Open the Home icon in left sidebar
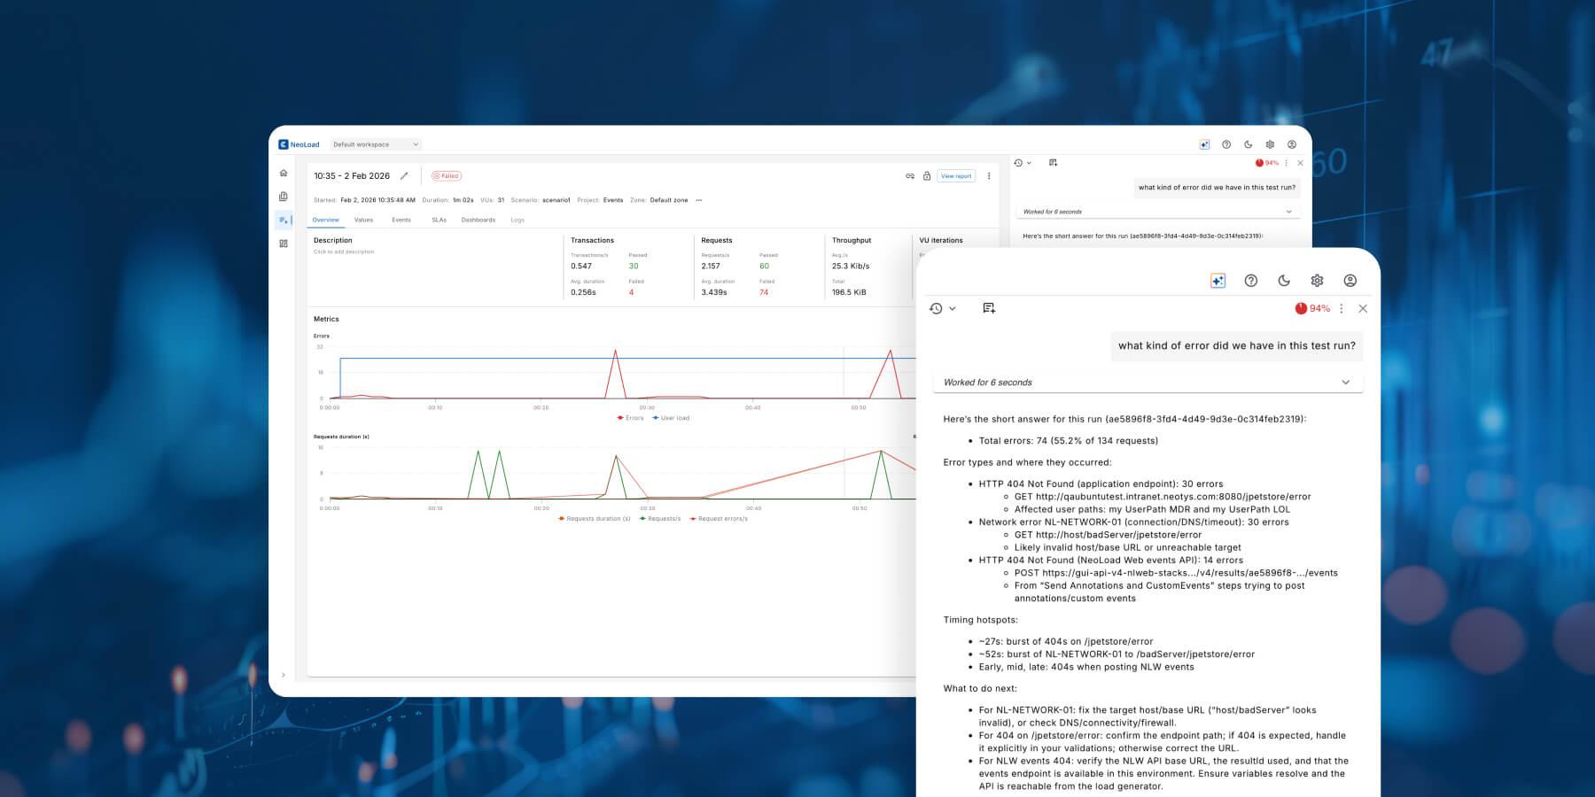 (x=284, y=174)
